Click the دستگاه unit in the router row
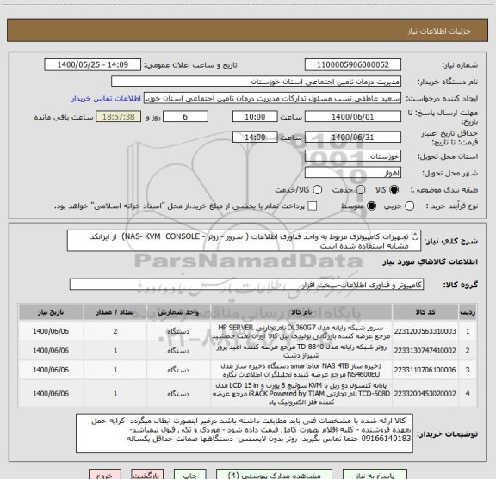Screen dimensions: 496x479 pos(178,351)
